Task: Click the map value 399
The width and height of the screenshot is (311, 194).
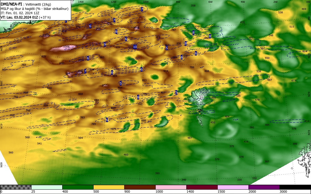Action: (x=295, y=144)
